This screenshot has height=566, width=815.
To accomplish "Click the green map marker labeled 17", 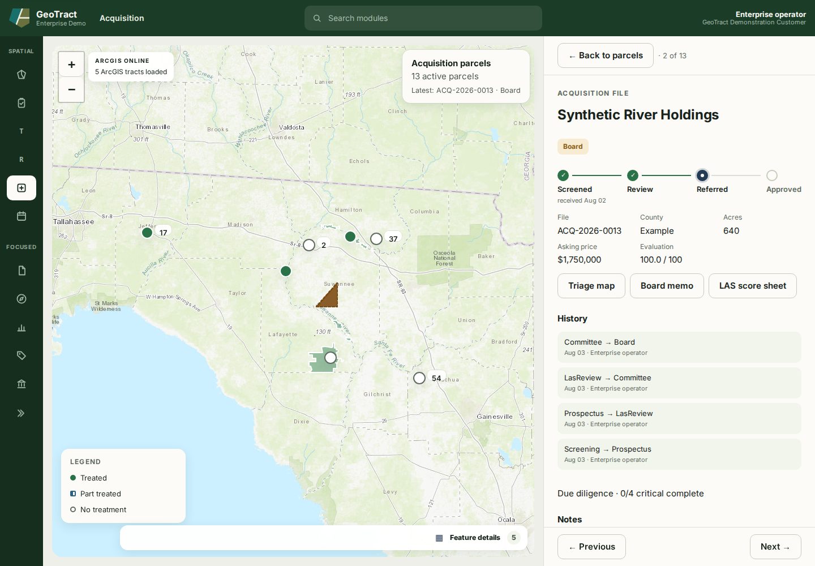I will click(x=147, y=232).
